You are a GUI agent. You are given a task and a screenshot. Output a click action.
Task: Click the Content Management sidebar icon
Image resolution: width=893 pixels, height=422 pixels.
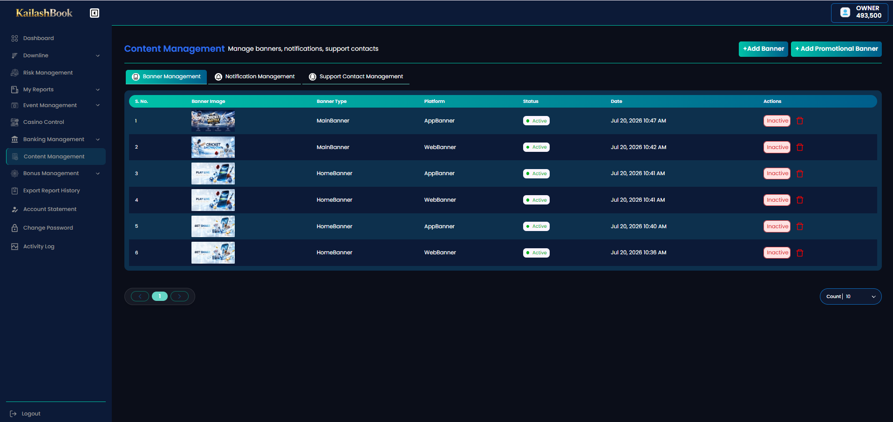pos(15,157)
